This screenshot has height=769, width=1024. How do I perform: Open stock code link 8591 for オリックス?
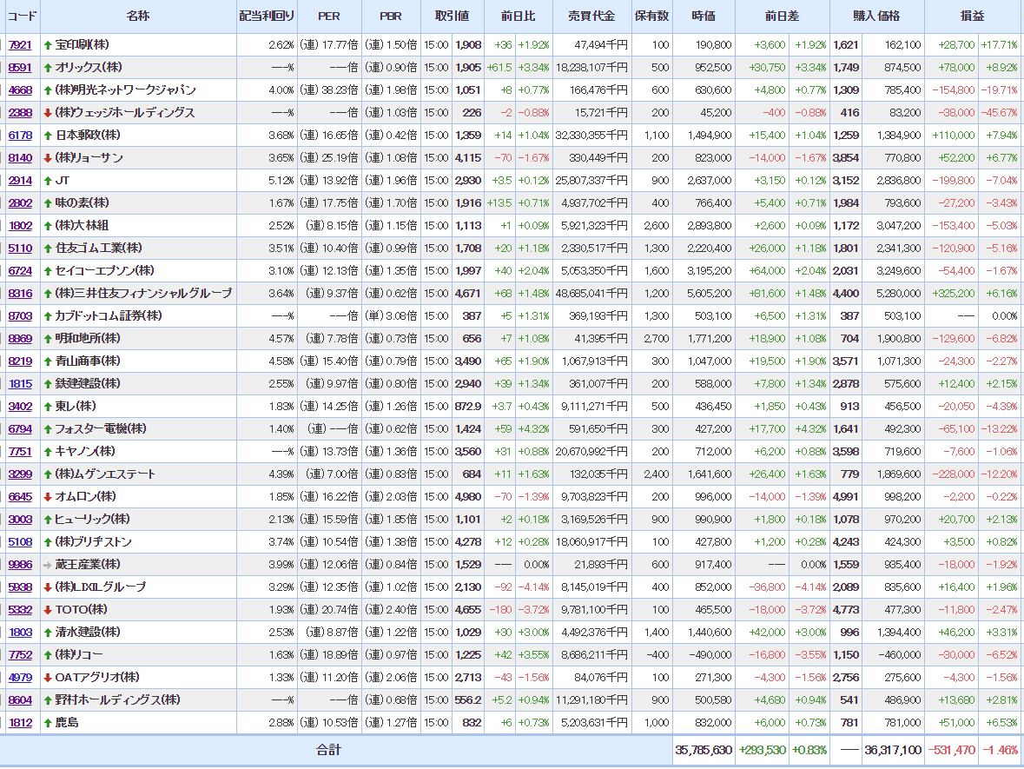[x=20, y=68]
